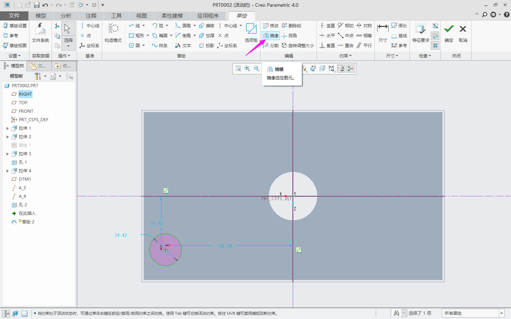Switch to the 模型 ribbon tab
This screenshot has width=511, height=319.
41,16
